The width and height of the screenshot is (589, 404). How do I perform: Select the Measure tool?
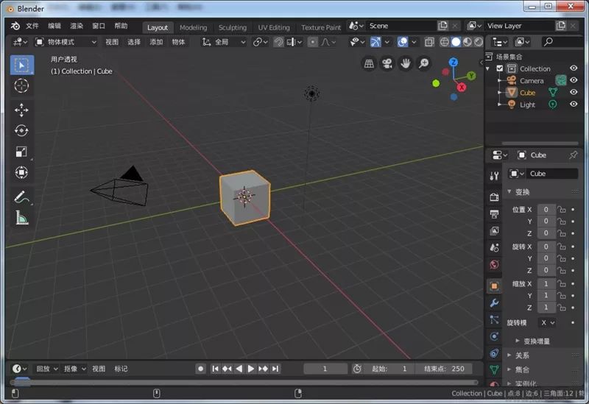tap(21, 218)
